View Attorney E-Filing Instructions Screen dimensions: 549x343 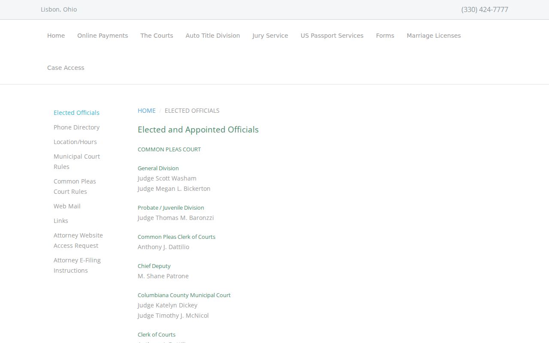click(77, 265)
